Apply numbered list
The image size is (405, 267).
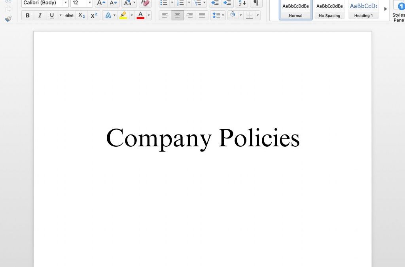click(180, 3)
